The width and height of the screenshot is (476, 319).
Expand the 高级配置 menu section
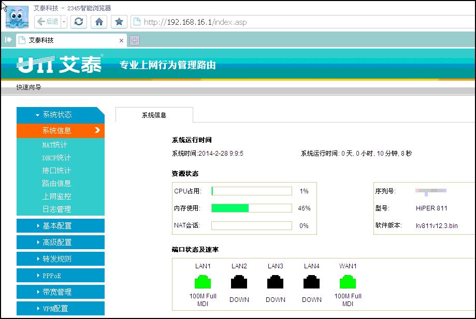61,242
